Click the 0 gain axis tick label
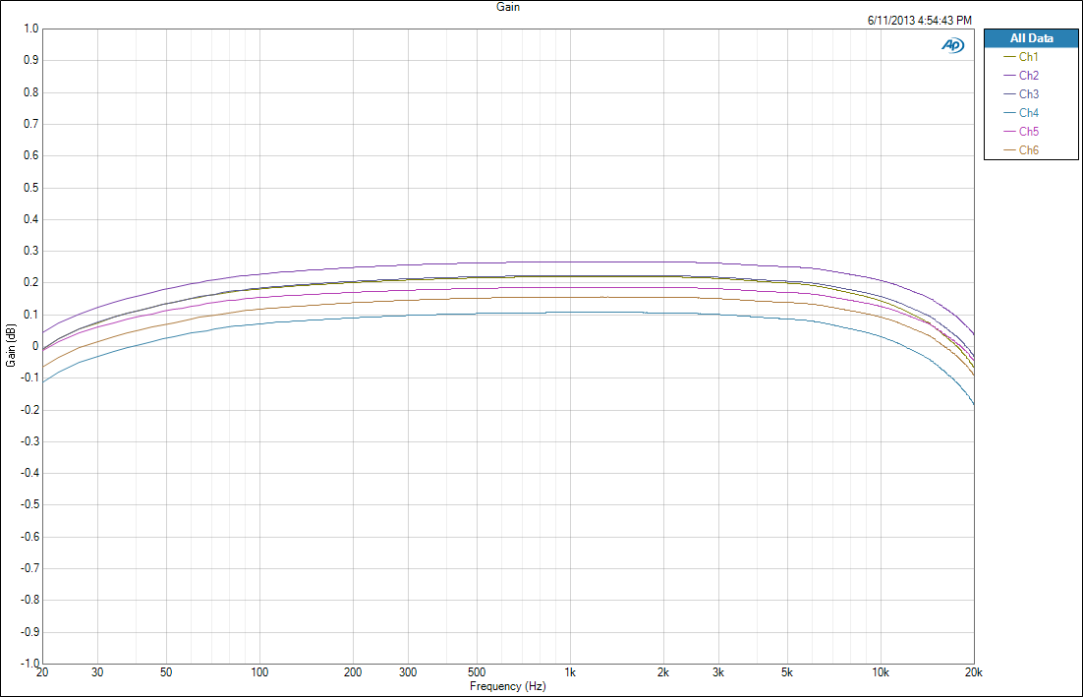The height and width of the screenshot is (697, 1083). [x=36, y=346]
